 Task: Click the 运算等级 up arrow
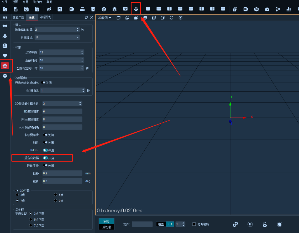pos(82,51)
